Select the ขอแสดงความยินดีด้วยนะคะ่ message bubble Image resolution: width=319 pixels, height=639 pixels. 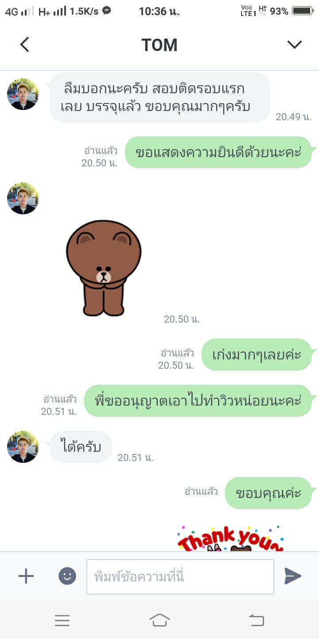click(x=219, y=152)
